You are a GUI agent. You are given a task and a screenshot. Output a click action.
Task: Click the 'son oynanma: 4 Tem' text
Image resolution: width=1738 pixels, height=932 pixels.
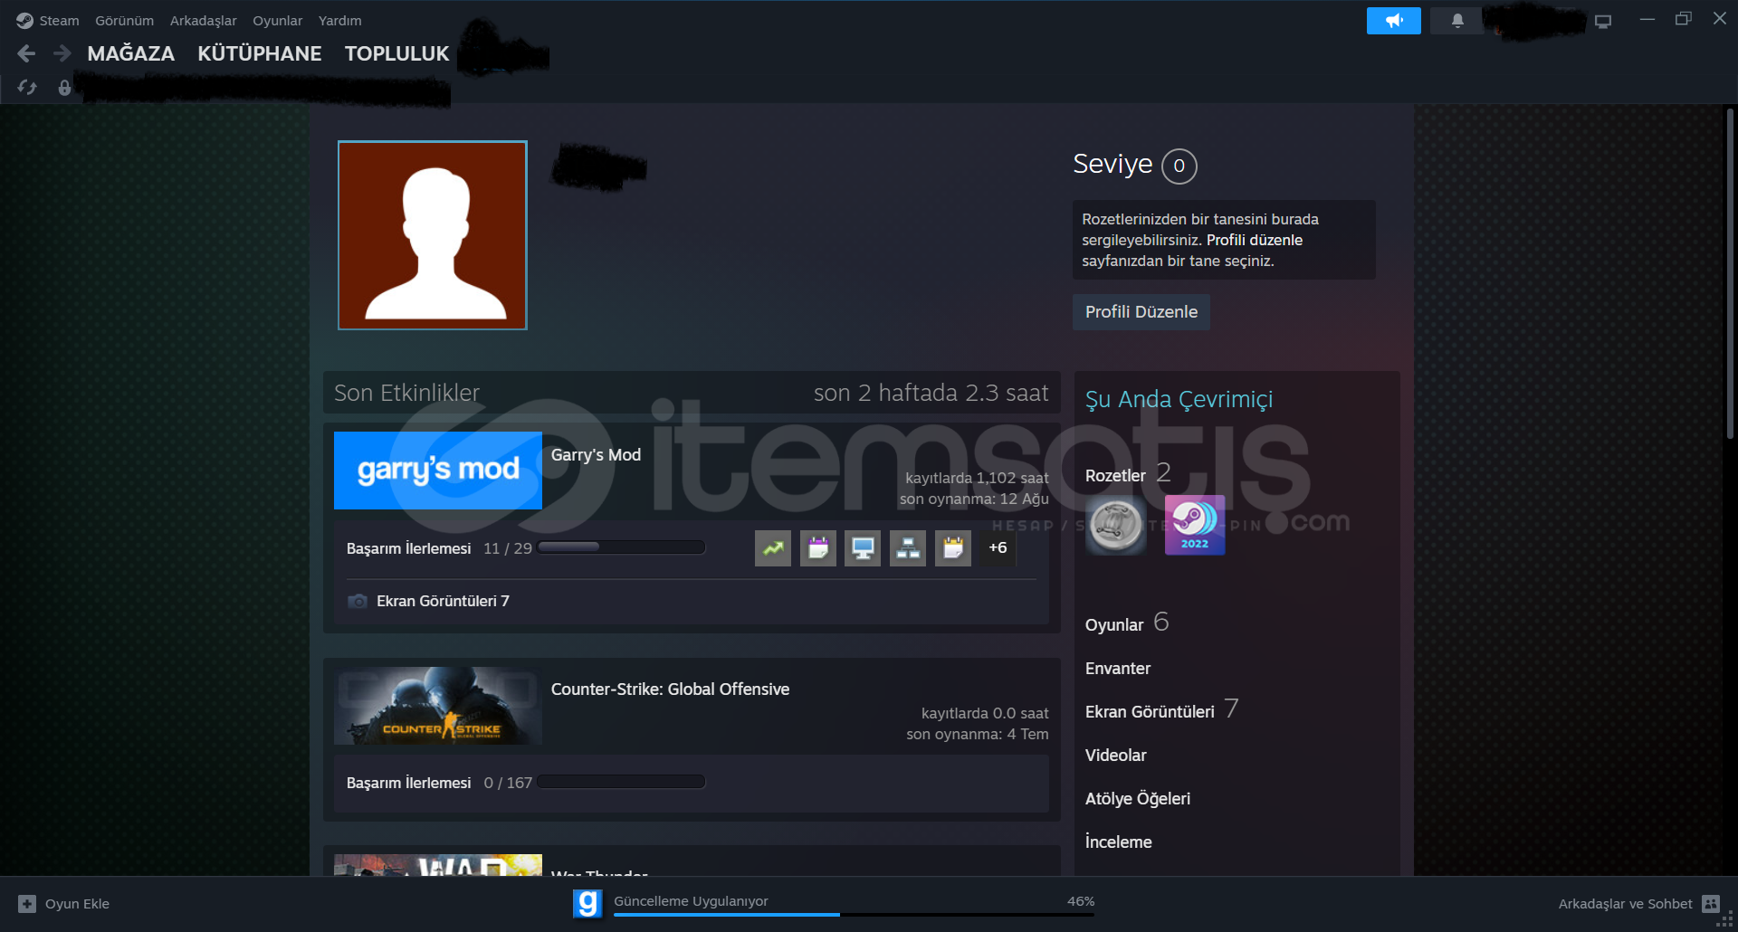coord(978,734)
